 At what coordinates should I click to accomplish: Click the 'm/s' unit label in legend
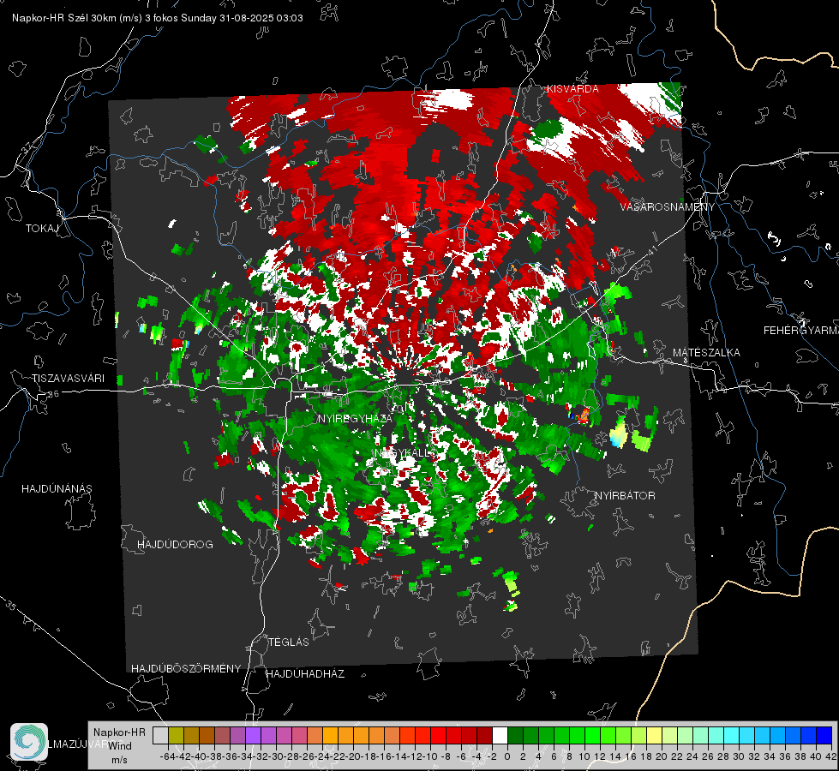point(119,760)
